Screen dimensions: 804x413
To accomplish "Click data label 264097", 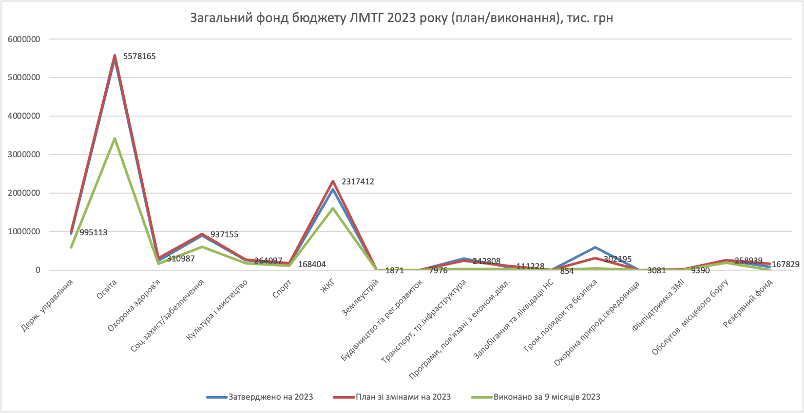I will point(268,260).
